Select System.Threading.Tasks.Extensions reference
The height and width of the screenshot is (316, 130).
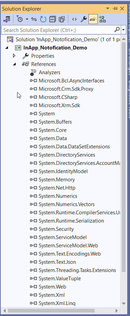[x=77, y=270]
